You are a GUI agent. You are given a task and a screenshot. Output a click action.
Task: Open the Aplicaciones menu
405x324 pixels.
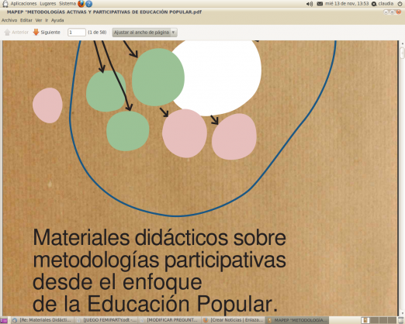coord(23,4)
